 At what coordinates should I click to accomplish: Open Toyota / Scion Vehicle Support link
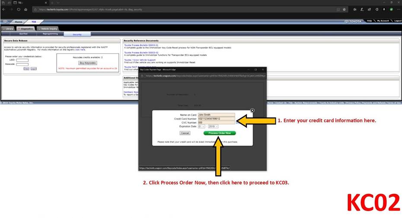point(140,60)
